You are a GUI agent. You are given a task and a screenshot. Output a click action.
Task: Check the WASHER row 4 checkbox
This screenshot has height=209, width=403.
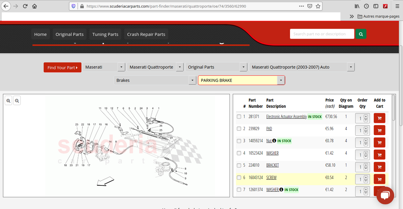[239, 153]
